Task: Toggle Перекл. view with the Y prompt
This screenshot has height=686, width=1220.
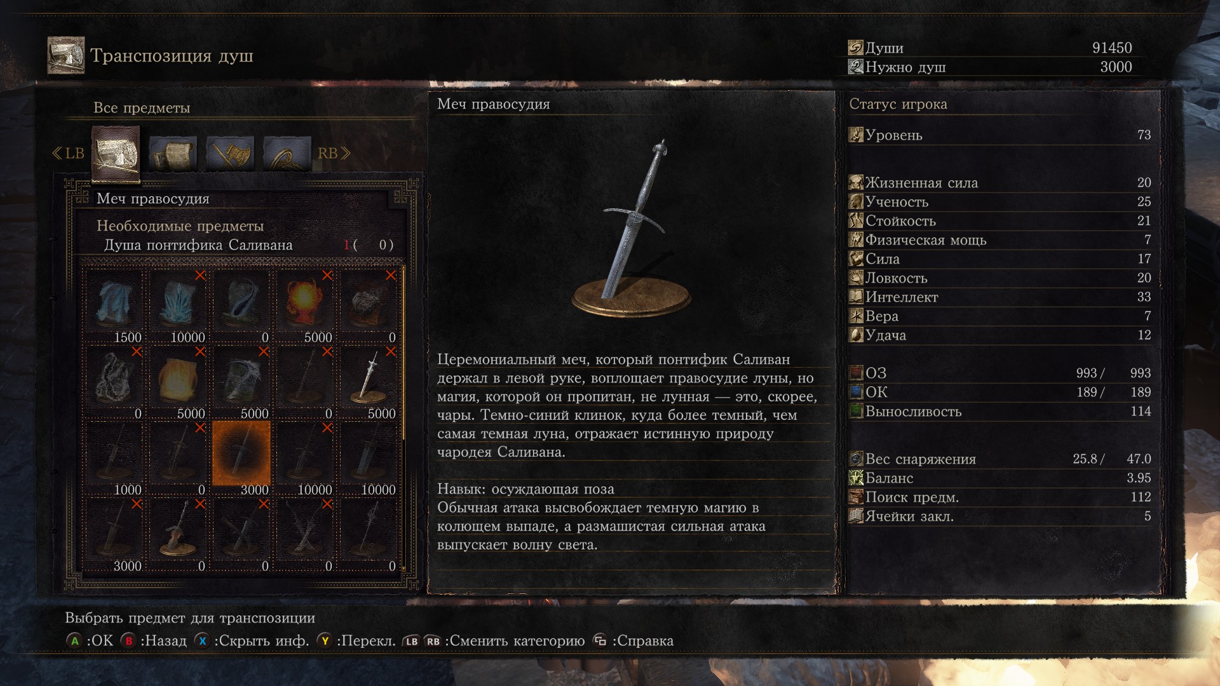Action: pyautogui.click(x=356, y=641)
